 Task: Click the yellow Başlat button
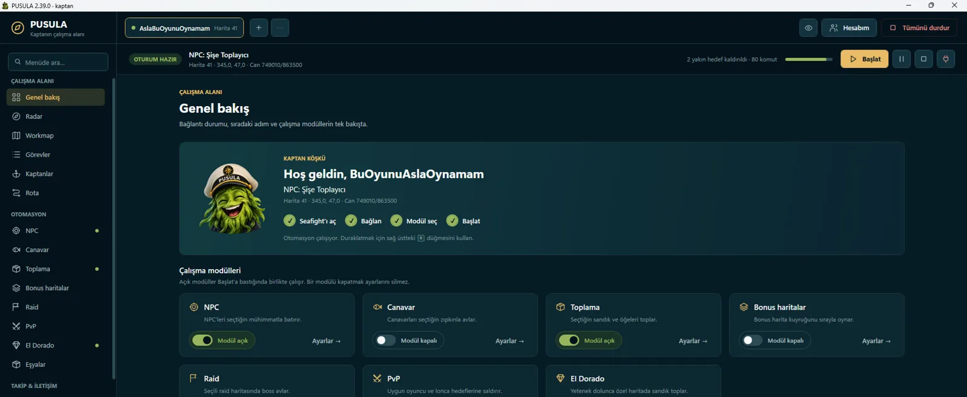(864, 59)
